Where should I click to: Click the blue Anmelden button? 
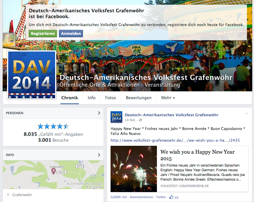(71, 33)
